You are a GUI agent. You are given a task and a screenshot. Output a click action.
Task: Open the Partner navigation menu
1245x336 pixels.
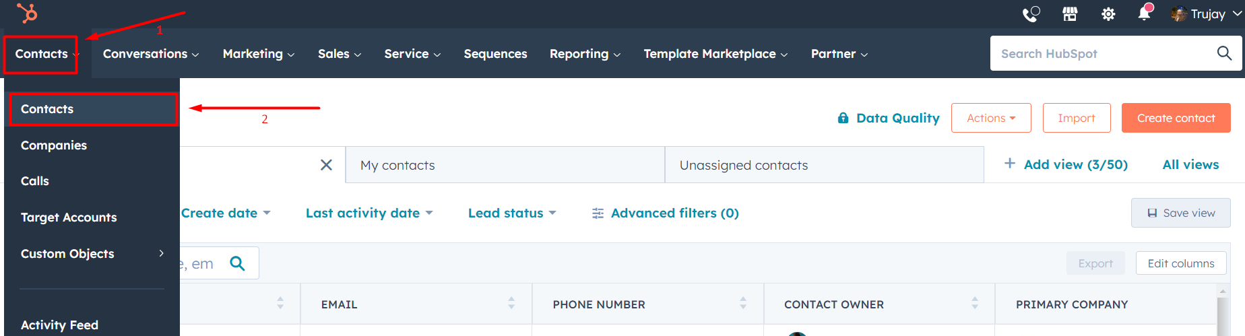[x=839, y=54]
